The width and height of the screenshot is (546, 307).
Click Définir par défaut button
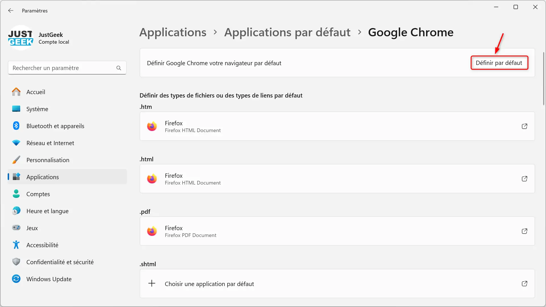click(x=499, y=63)
